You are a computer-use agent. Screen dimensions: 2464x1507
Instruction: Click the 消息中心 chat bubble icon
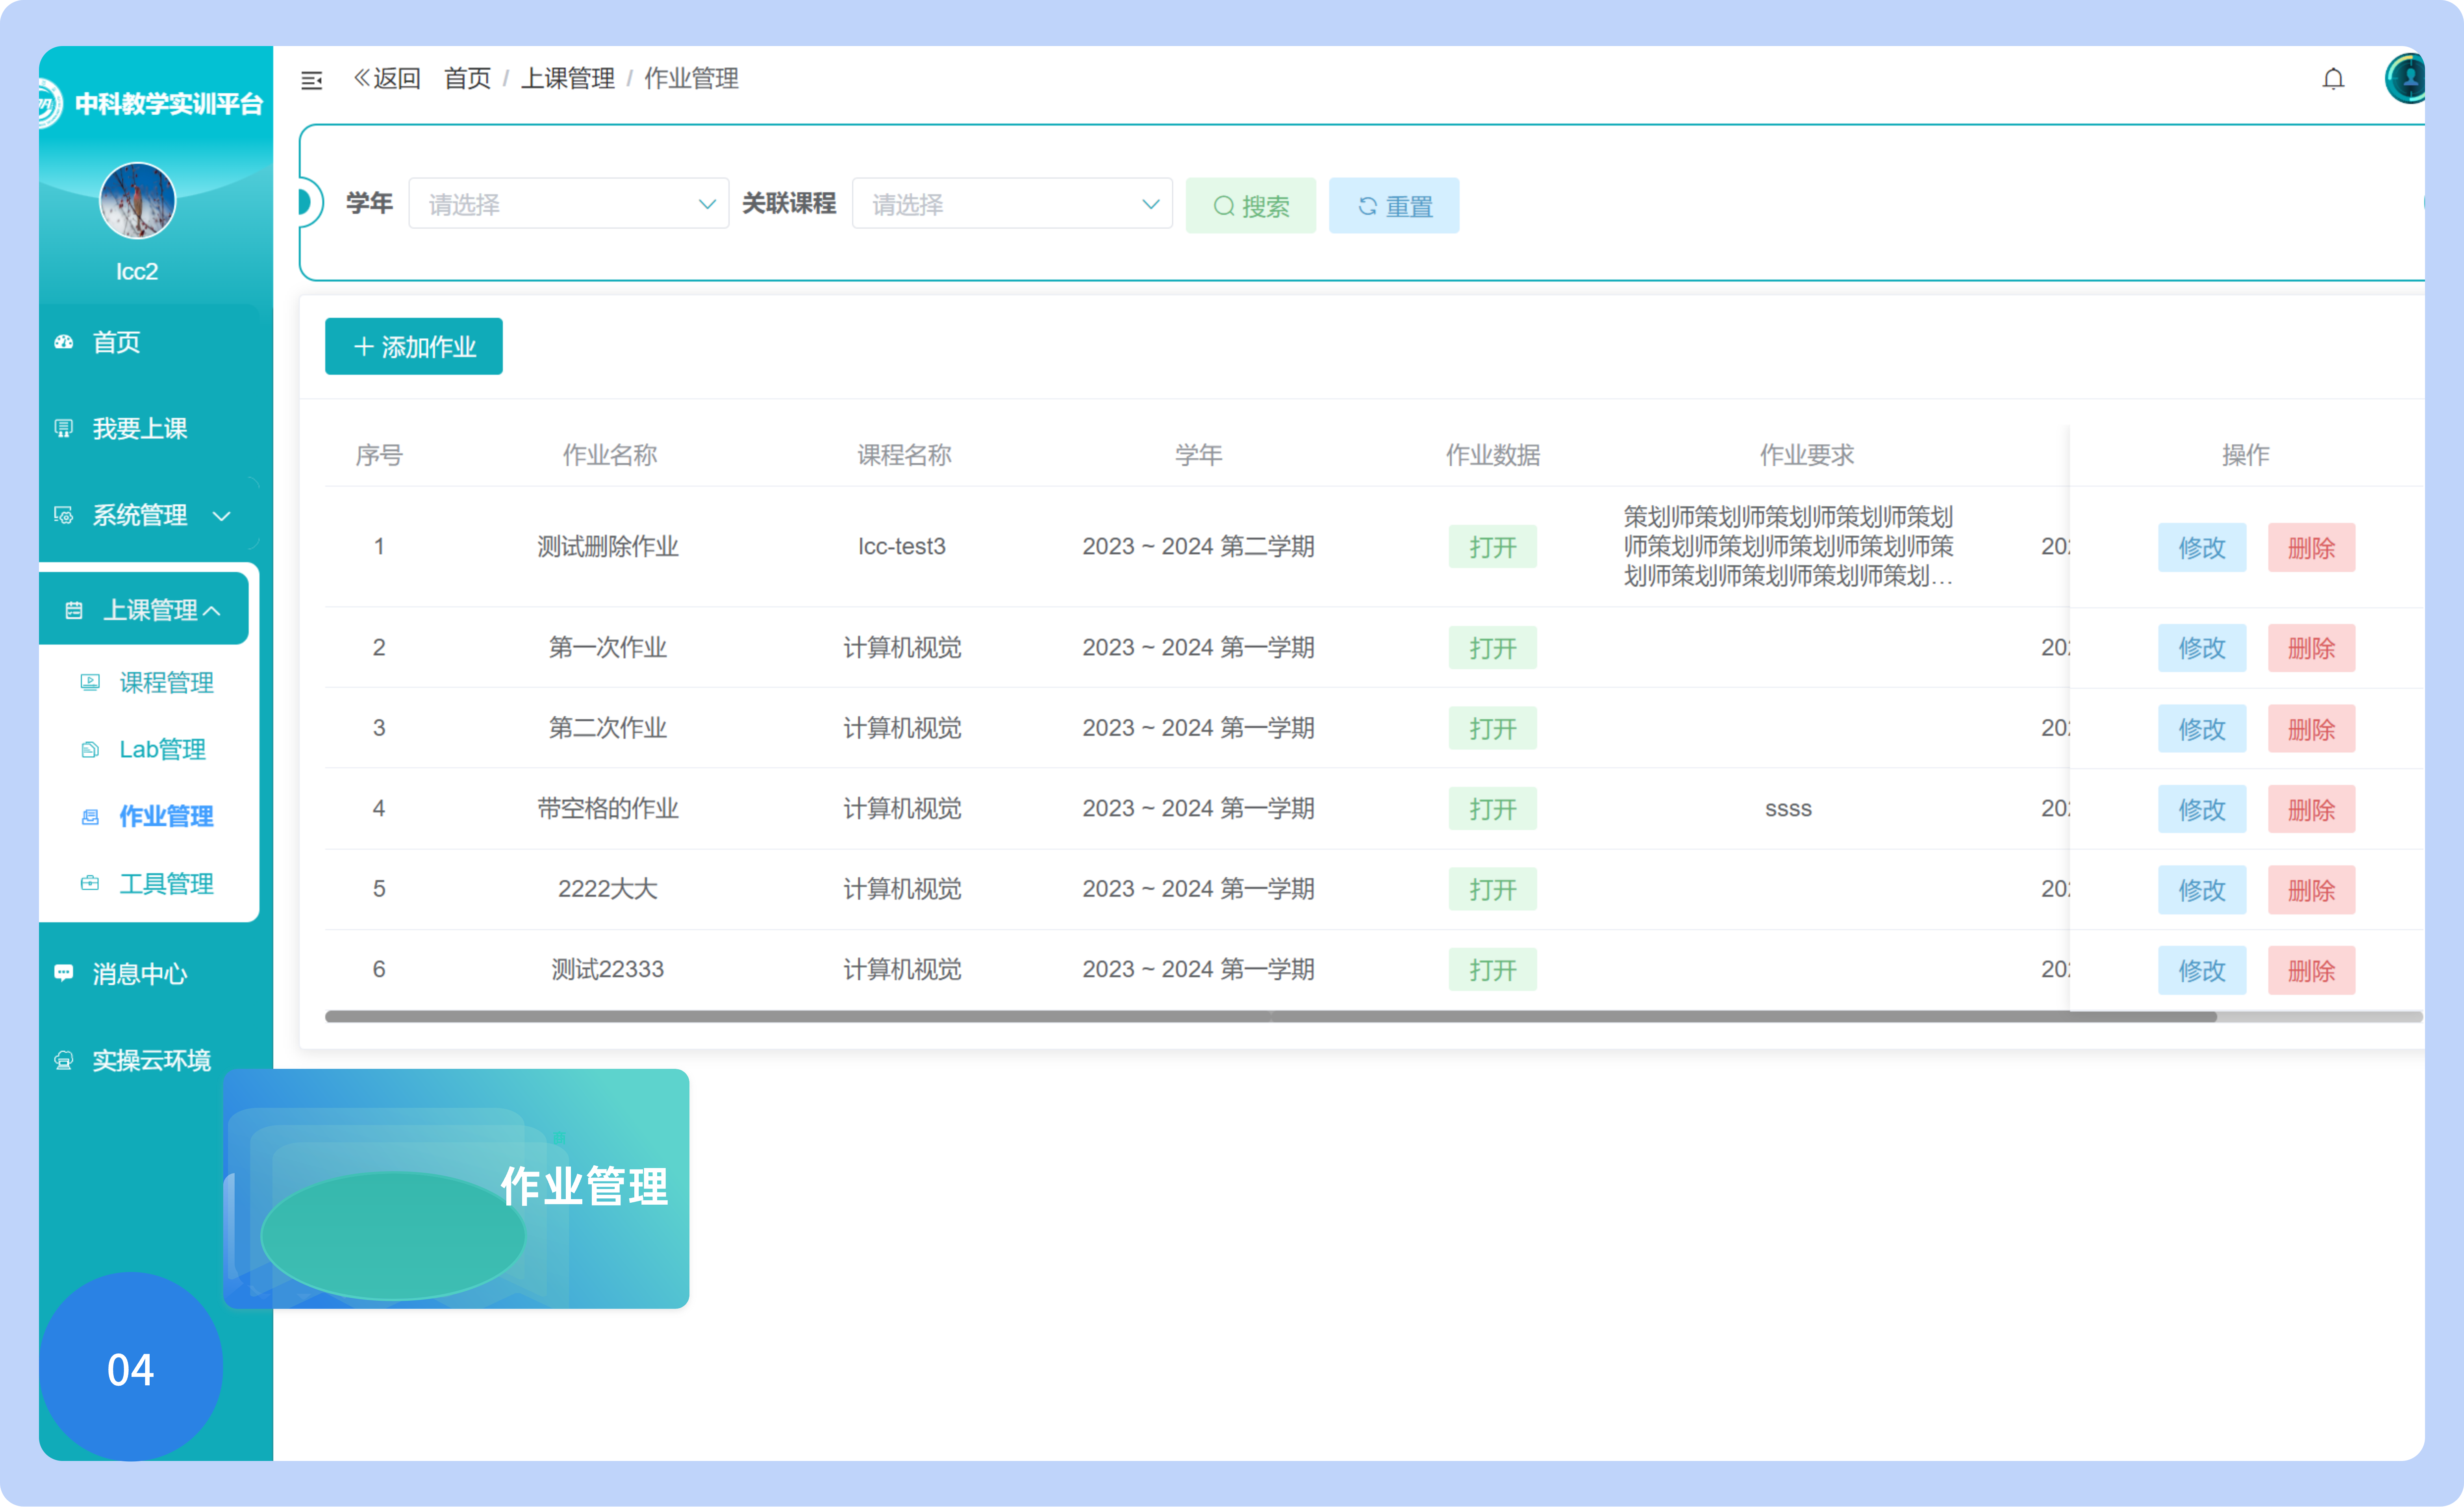[x=64, y=973]
